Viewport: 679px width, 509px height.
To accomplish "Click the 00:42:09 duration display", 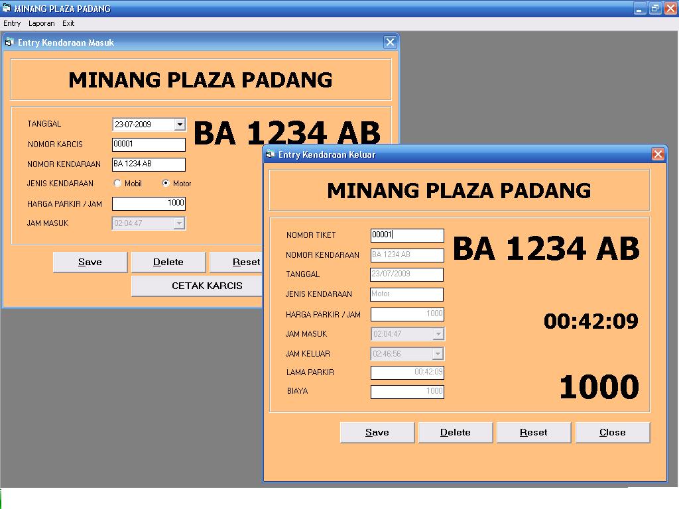I will (x=591, y=321).
